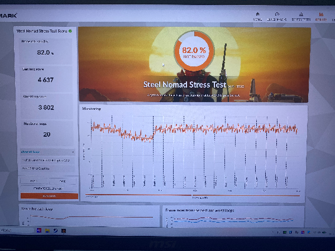Click the Intel UHD Graphics entry
This screenshot has width=335, height=251.
pos(48,168)
